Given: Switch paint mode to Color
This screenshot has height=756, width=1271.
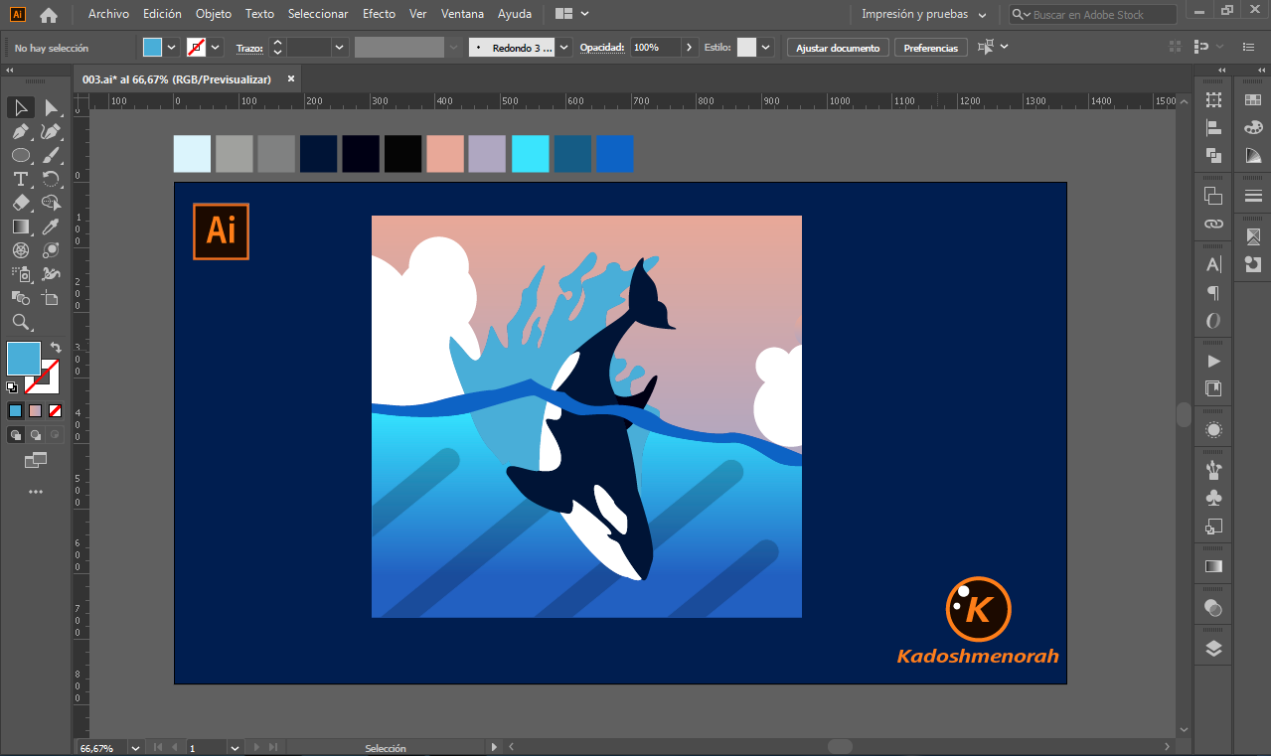Looking at the screenshot, I should point(16,410).
